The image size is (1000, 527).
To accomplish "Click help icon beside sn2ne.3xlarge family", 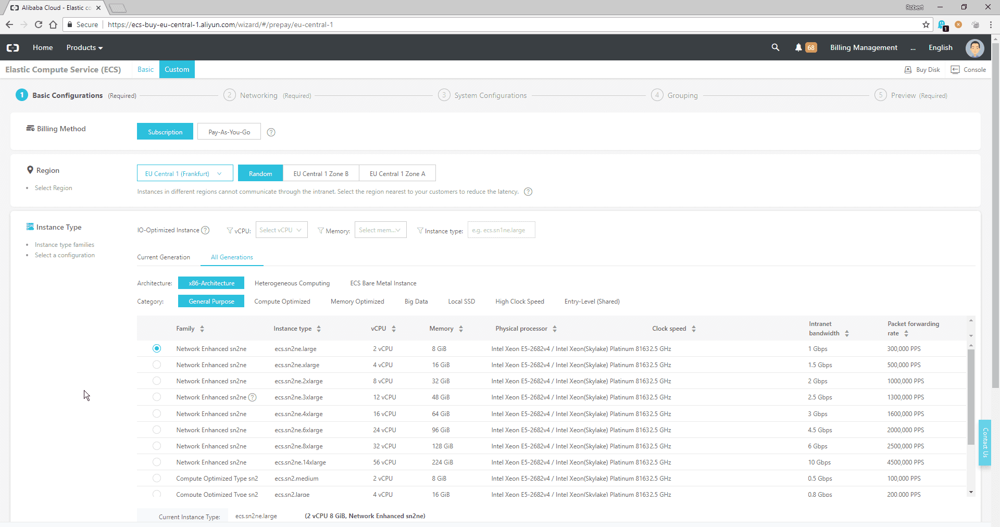I will pos(253,397).
